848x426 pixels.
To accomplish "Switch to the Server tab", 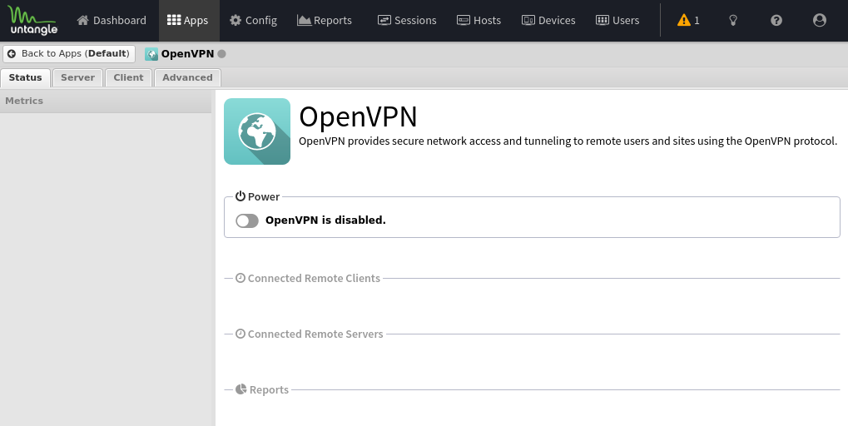I will (x=78, y=78).
